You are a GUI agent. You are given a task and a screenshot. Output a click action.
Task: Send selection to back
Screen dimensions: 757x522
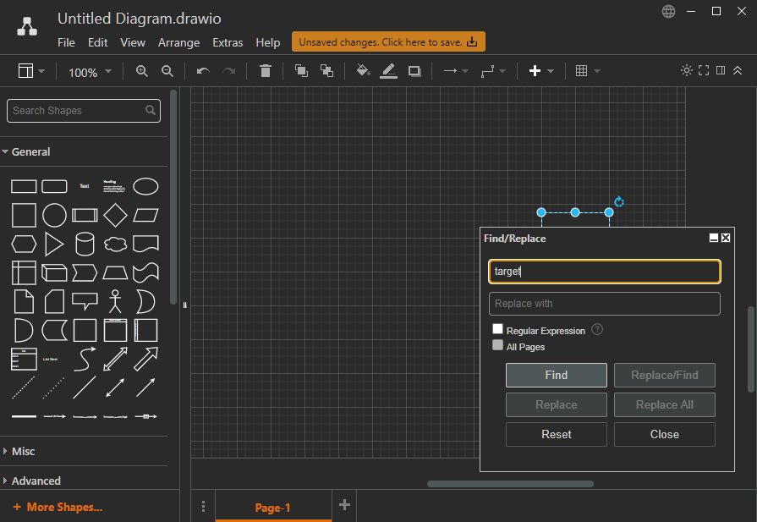(326, 71)
